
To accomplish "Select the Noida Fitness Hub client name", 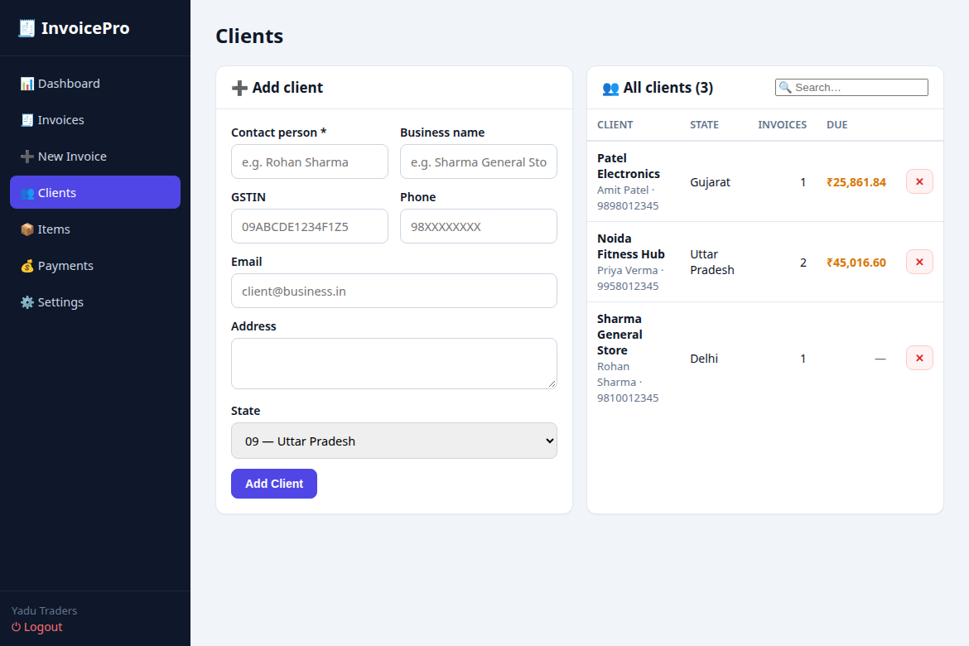I will [631, 246].
